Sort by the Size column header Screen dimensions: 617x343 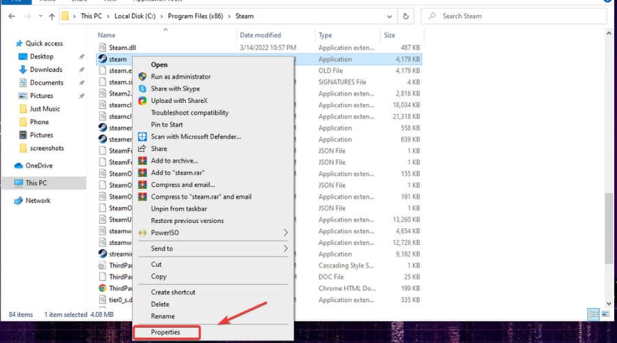389,35
